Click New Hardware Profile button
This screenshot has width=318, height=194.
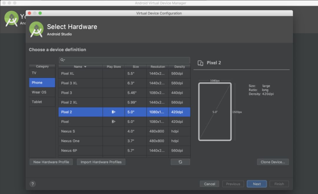click(51, 162)
